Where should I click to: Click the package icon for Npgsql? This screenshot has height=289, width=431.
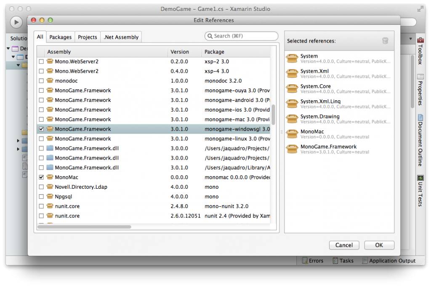(x=50, y=196)
